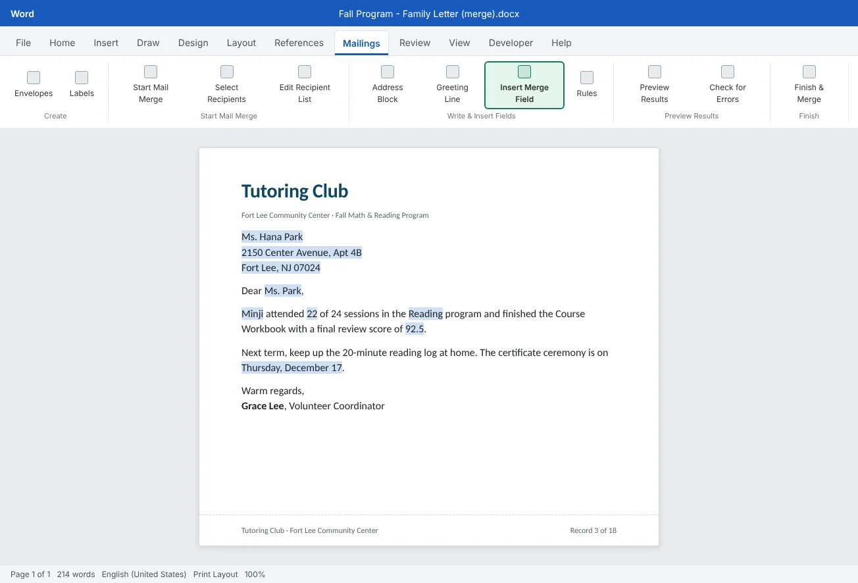The height and width of the screenshot is (583, 858).
Task: Click the 'Tutoring Club' heading
Action: [x=295, y=191]
